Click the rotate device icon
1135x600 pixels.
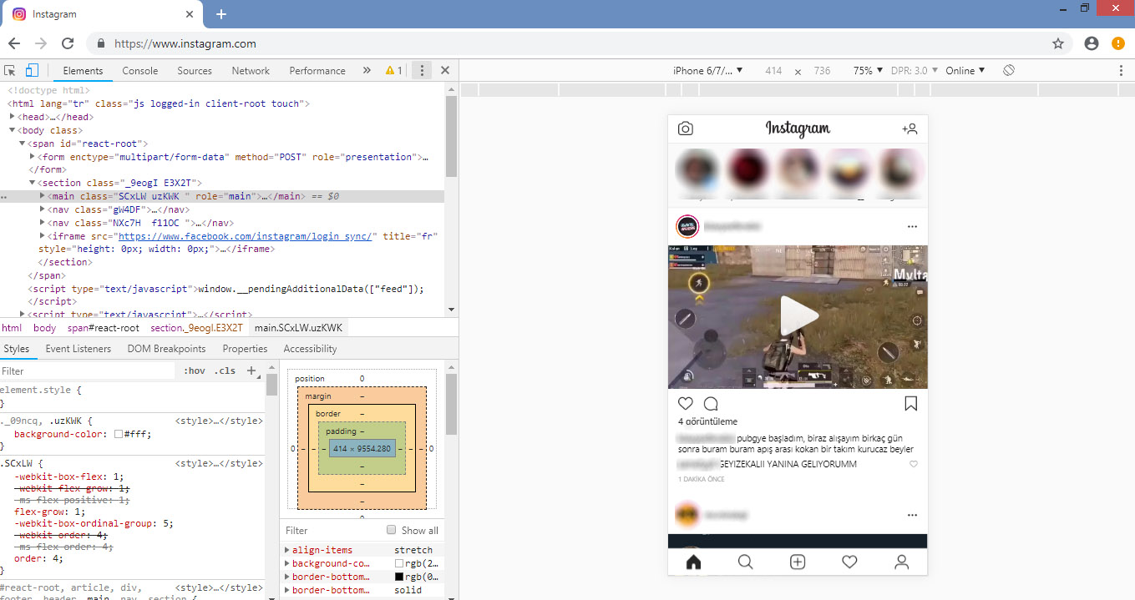(x=1008, y=71)
